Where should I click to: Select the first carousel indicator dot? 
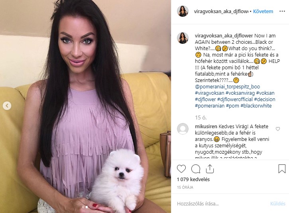coord(83,207)
